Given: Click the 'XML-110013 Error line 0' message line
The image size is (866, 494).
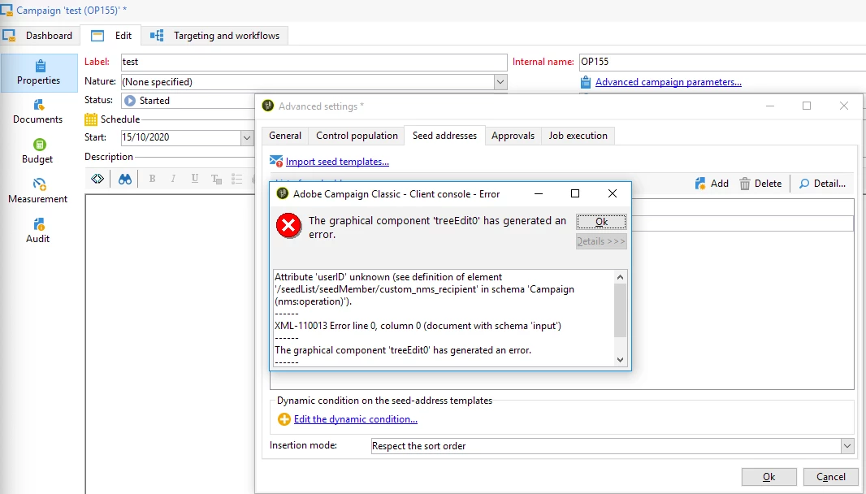Looking at the screenshot, I should point(418,326).
